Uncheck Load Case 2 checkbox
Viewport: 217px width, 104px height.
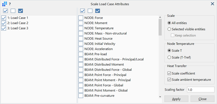coord(4,23)
